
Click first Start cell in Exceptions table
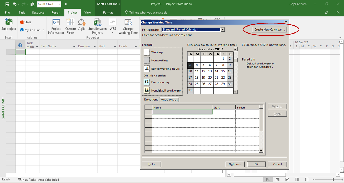(224, 112)
